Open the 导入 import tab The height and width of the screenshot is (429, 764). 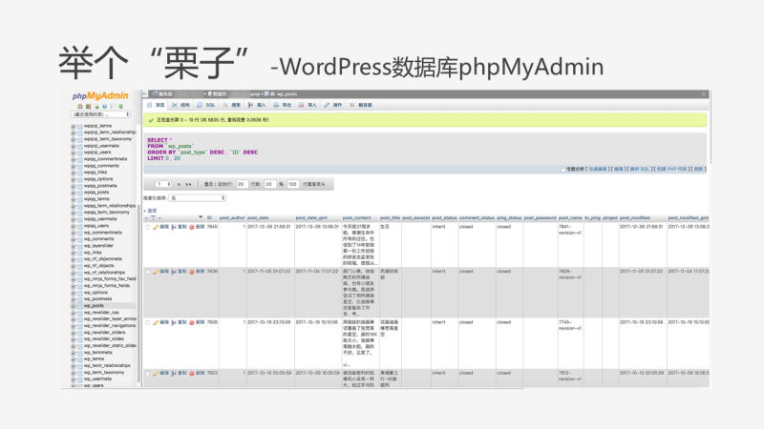click(x=308, y=105)
